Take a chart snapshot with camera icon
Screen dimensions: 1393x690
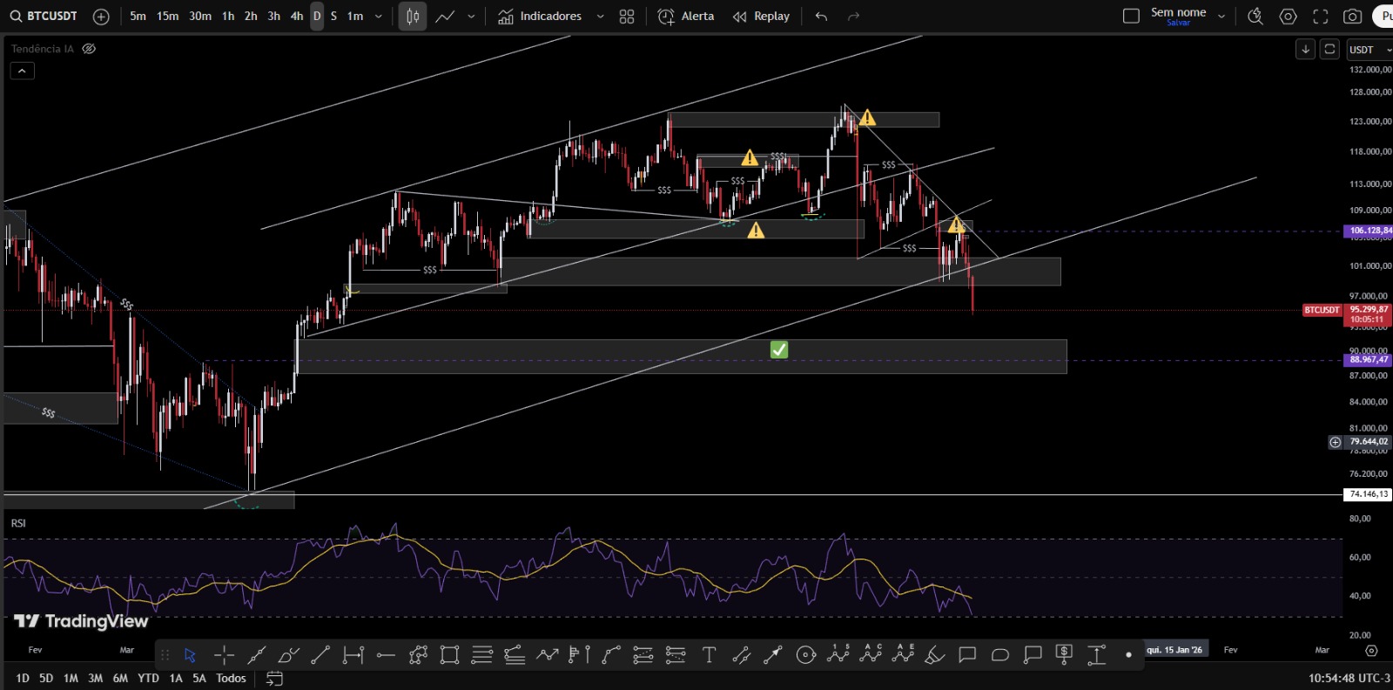pyautogui.click(x=1352, y=17)
